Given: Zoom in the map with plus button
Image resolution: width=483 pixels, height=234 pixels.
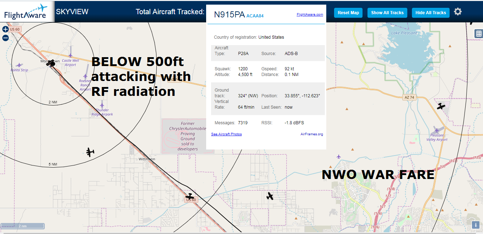Looking at the screenshot, I should coord(5,29).
